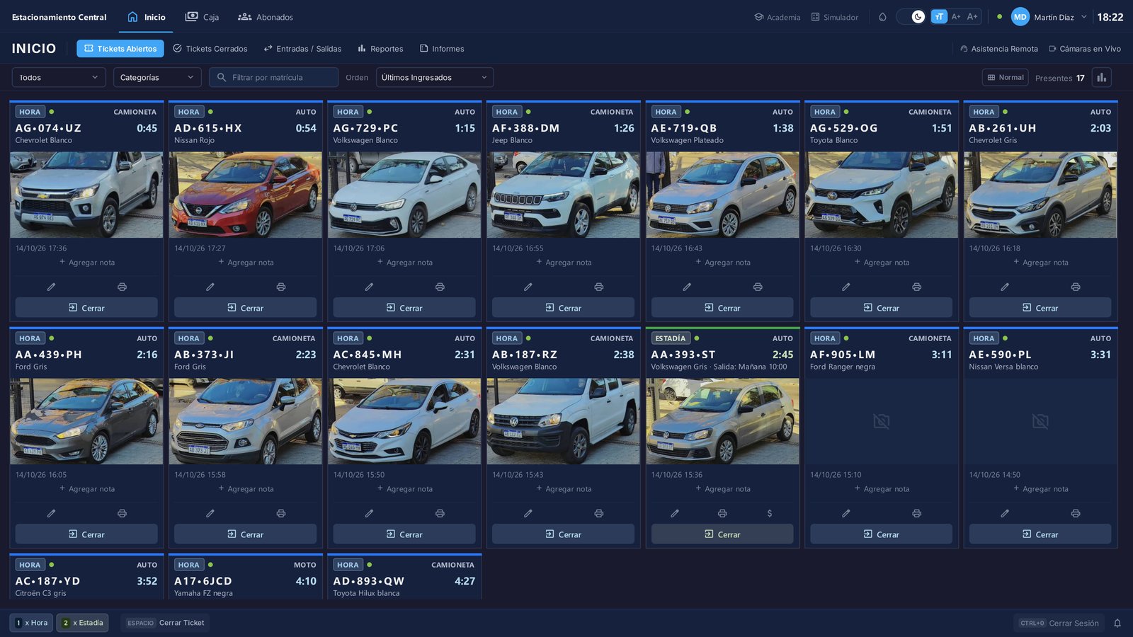
Task: Print ticket AB•187•RZ
Action: 599,513
